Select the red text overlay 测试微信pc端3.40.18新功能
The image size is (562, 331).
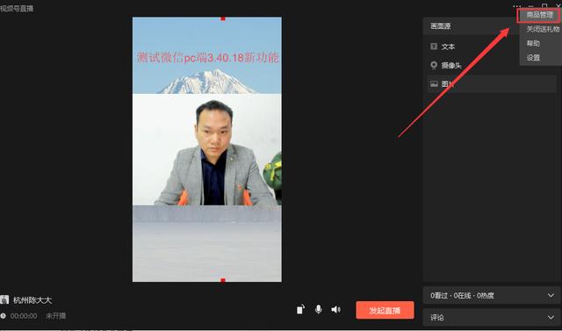click(208, 58)
